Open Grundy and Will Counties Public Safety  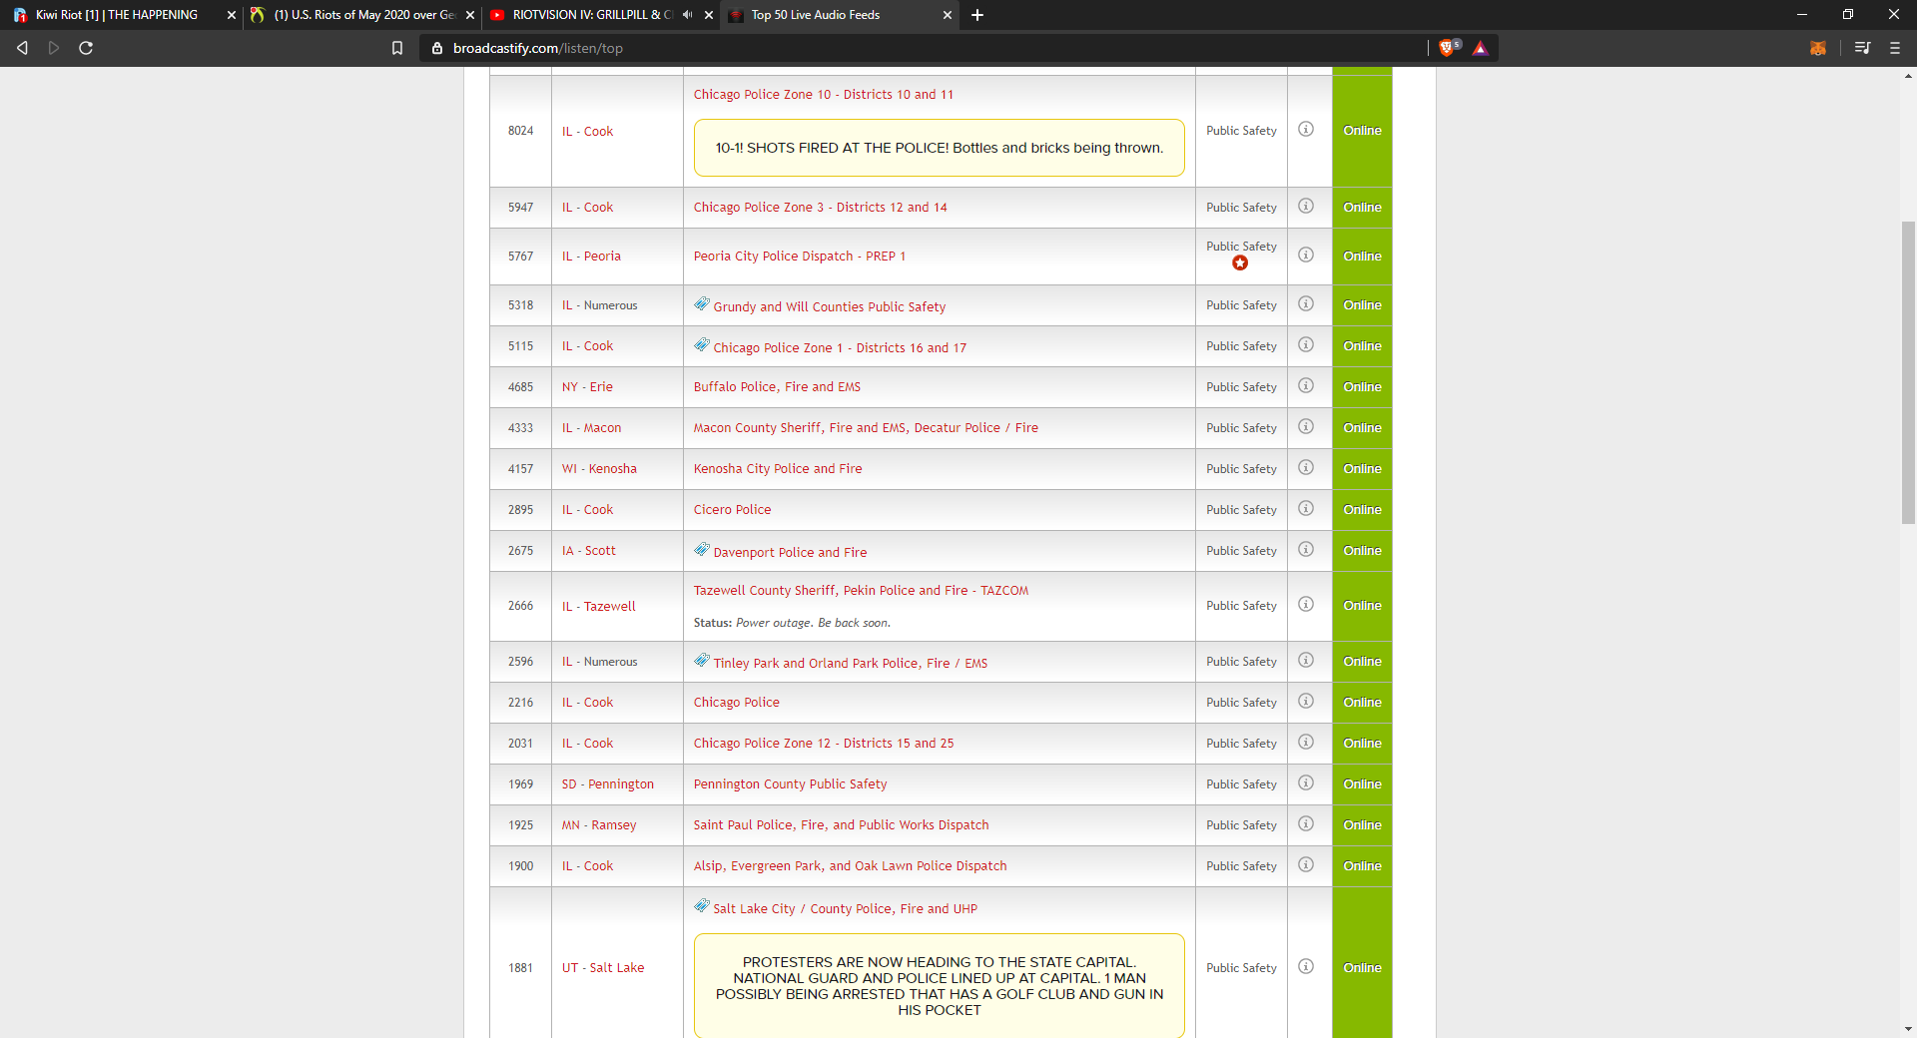pos(830,307)
